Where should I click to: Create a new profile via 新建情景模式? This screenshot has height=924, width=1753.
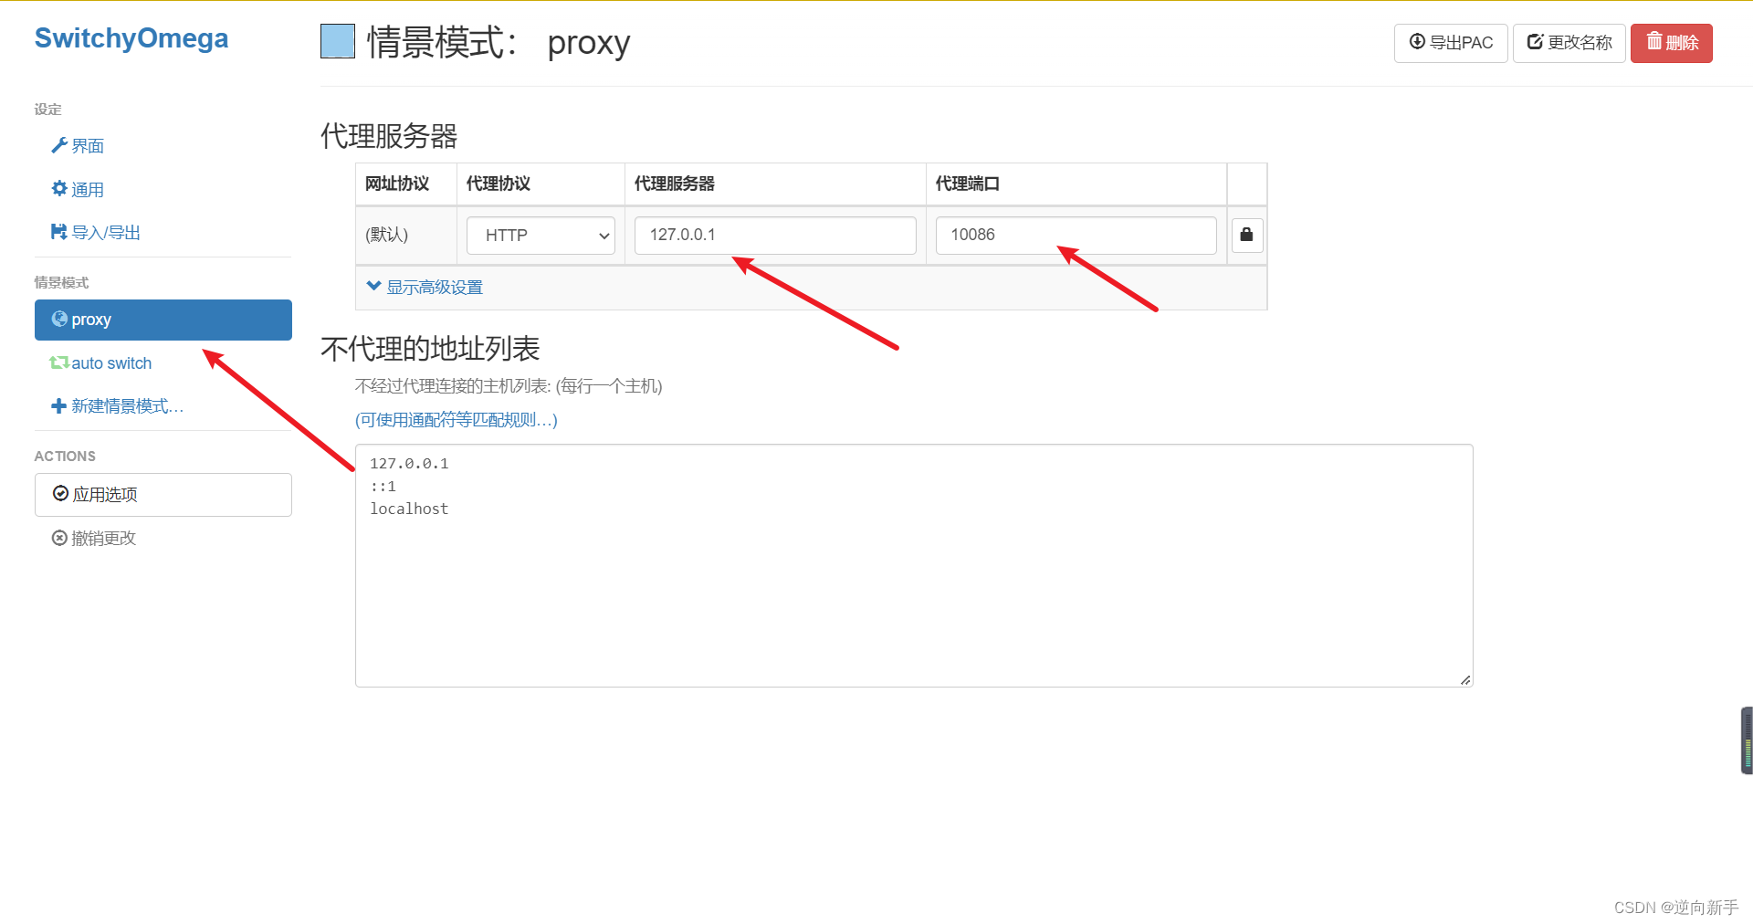tap(163, 406)
